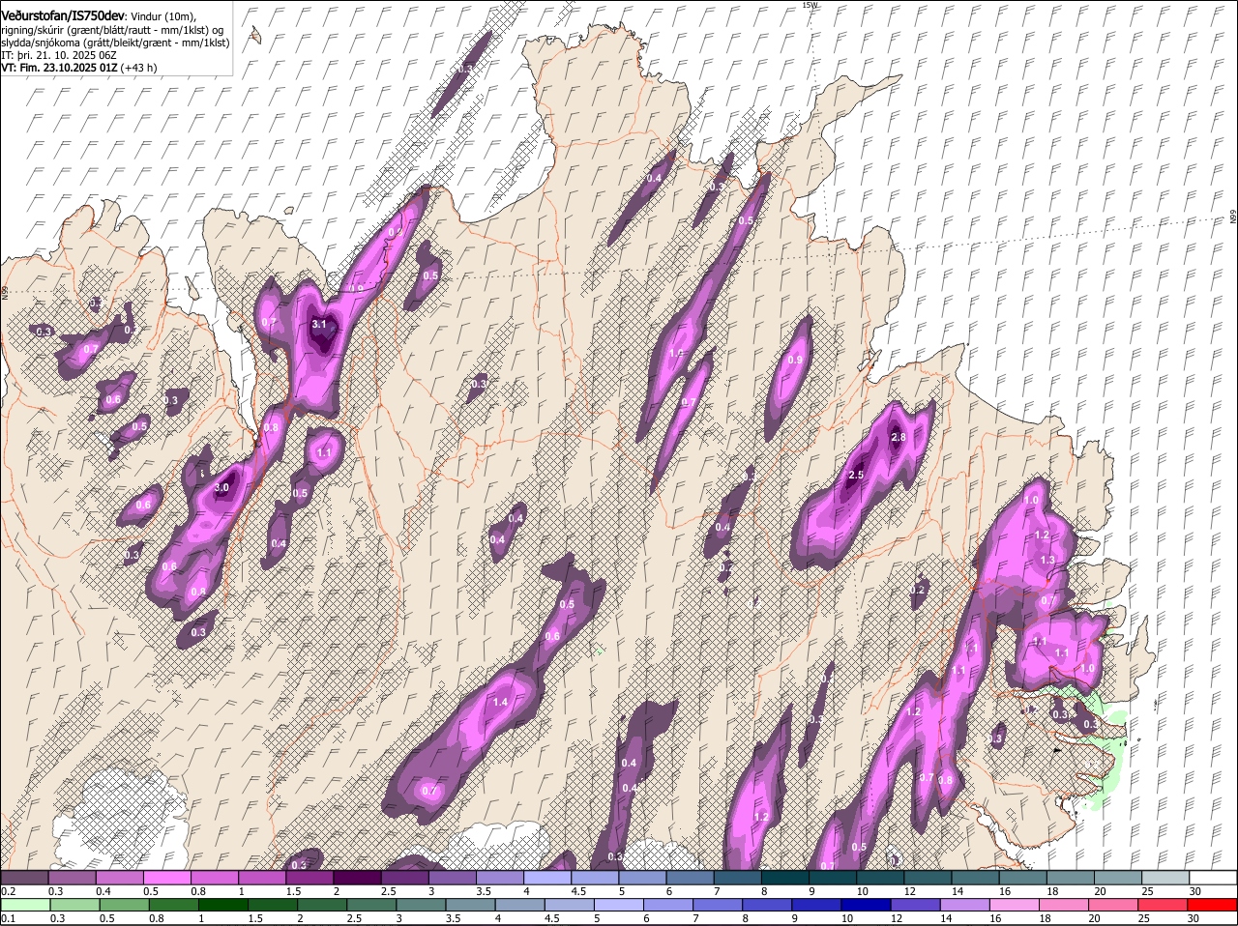Click the 2.8 precipitation value on the map
Screen dimensions: 1238x926
[x=898, y=438]
